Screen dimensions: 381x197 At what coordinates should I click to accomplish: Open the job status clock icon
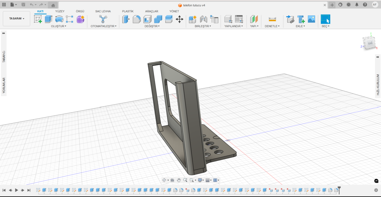tap(348, 4)
